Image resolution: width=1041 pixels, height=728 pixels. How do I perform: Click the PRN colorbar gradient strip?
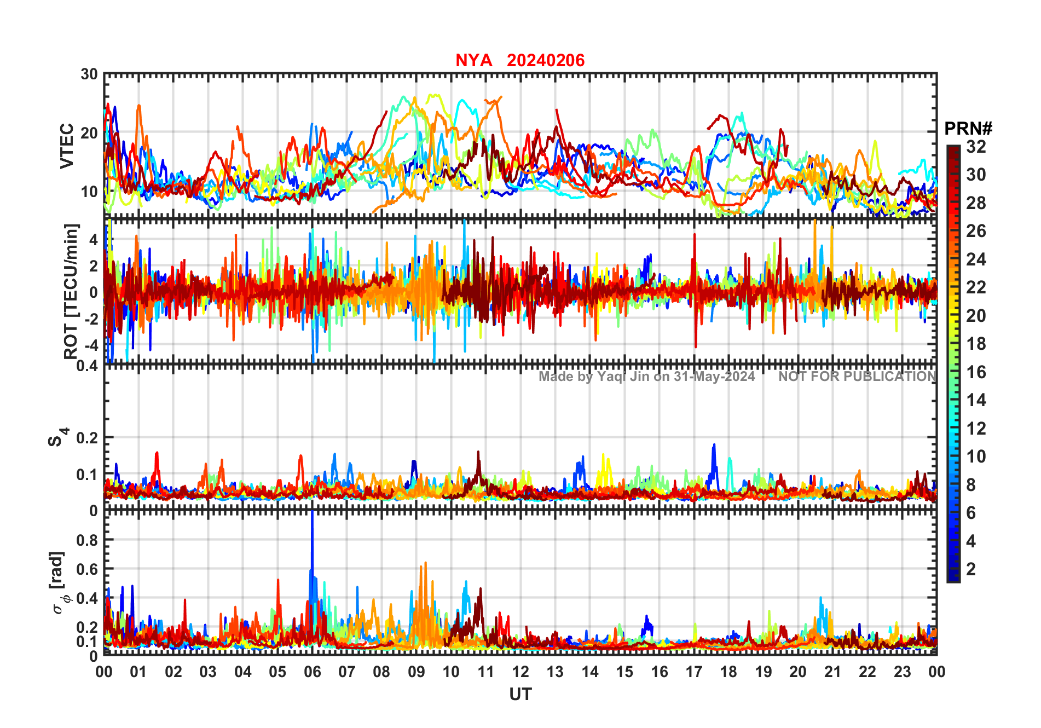(953, 363)
